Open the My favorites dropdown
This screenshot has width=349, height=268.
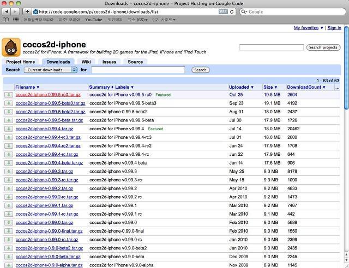309,28
